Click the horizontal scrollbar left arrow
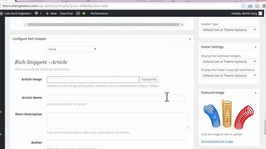Image resolution: width=266 pixels, height=149 pixels. (26, 25)
